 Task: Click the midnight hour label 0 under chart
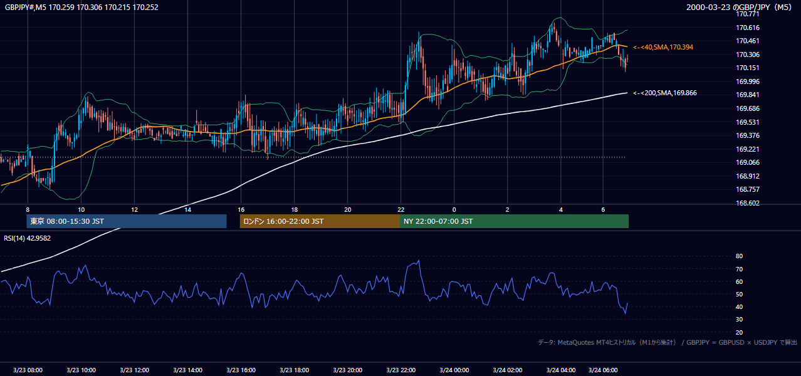[x=454, y=209]
